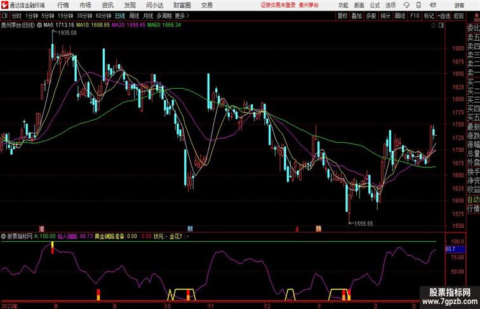
Task: Click the +自选 add to watchlist button
Action: (x=444, y=16)
